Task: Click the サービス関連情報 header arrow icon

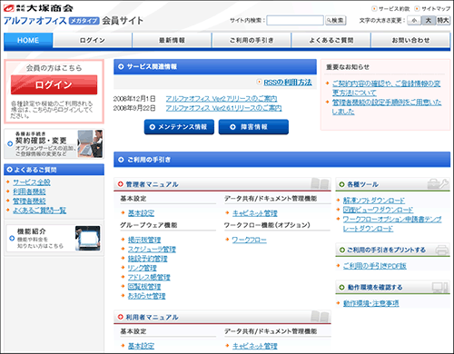Action: point(121,66)
